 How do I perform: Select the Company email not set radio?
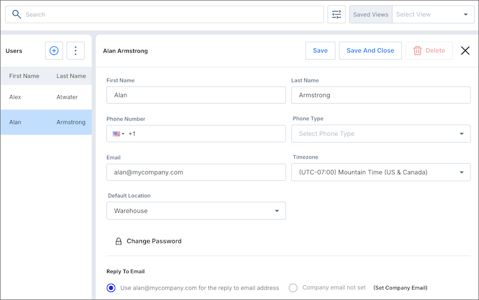(293, 288)
